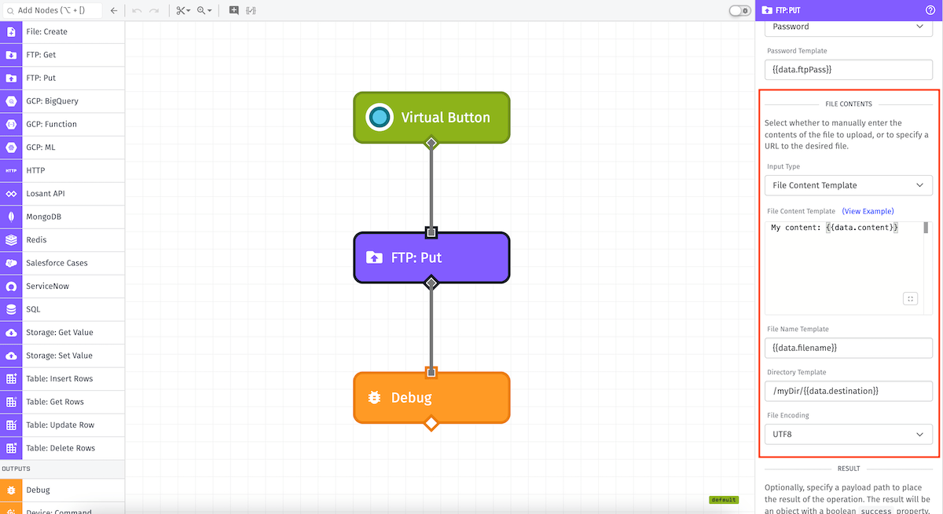Click Debug node's top input port
The image size is (943, 514).
pos(431,372)
